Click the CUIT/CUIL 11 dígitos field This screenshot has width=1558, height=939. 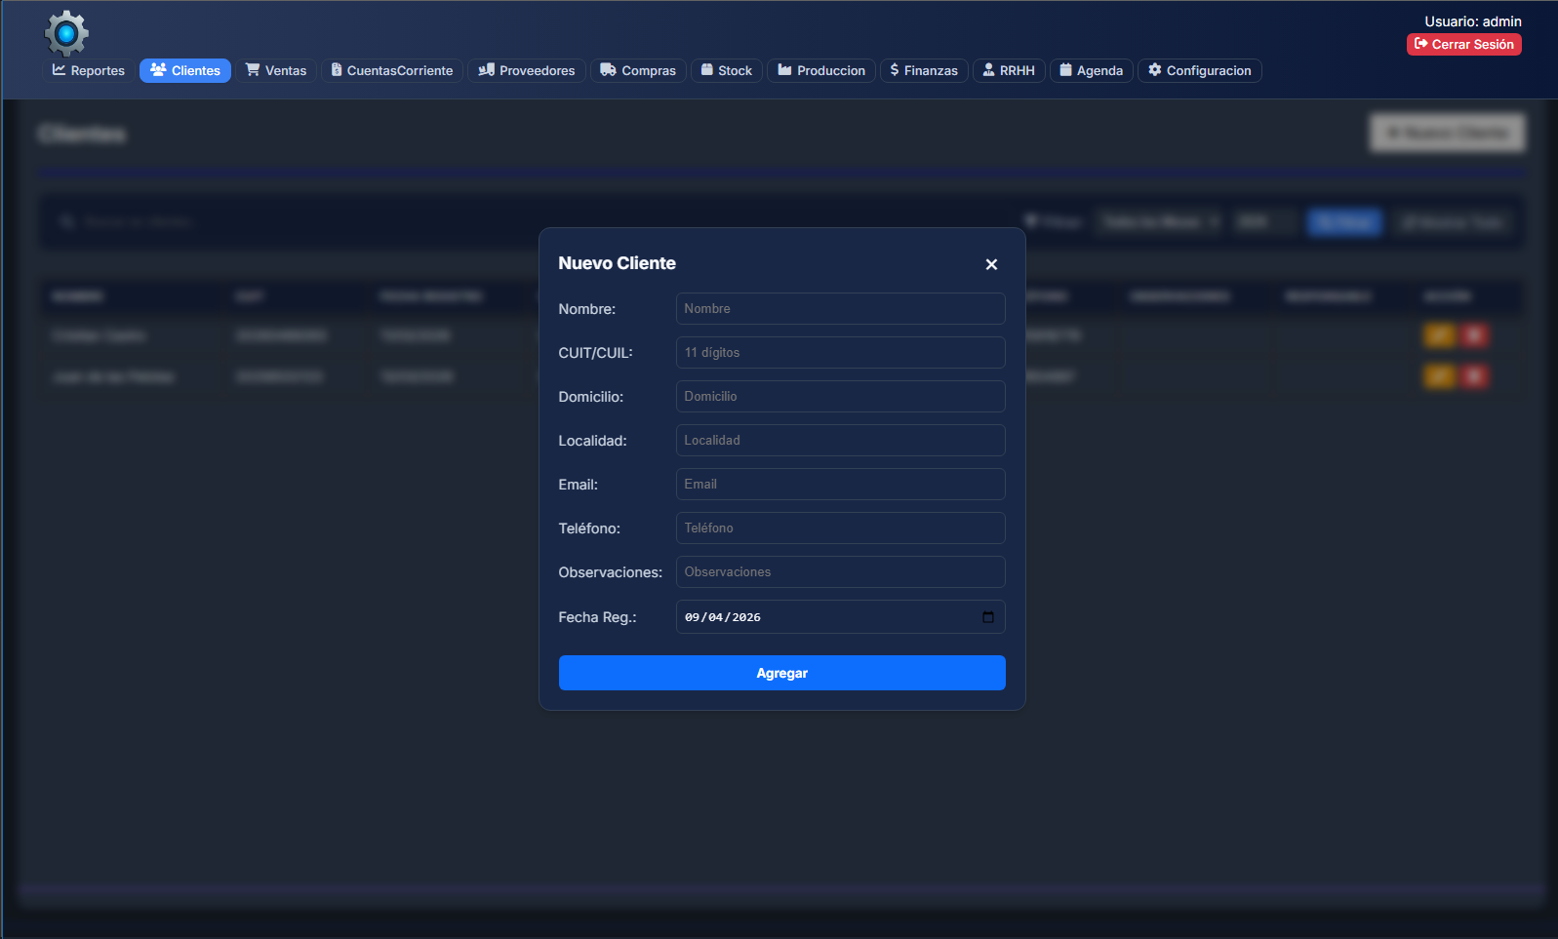click(x=841, y=352)
